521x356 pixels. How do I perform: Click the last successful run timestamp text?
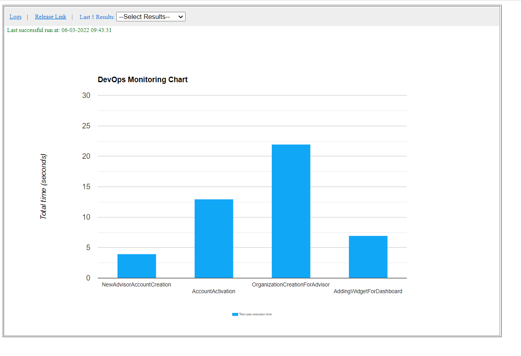pos(59,30)
